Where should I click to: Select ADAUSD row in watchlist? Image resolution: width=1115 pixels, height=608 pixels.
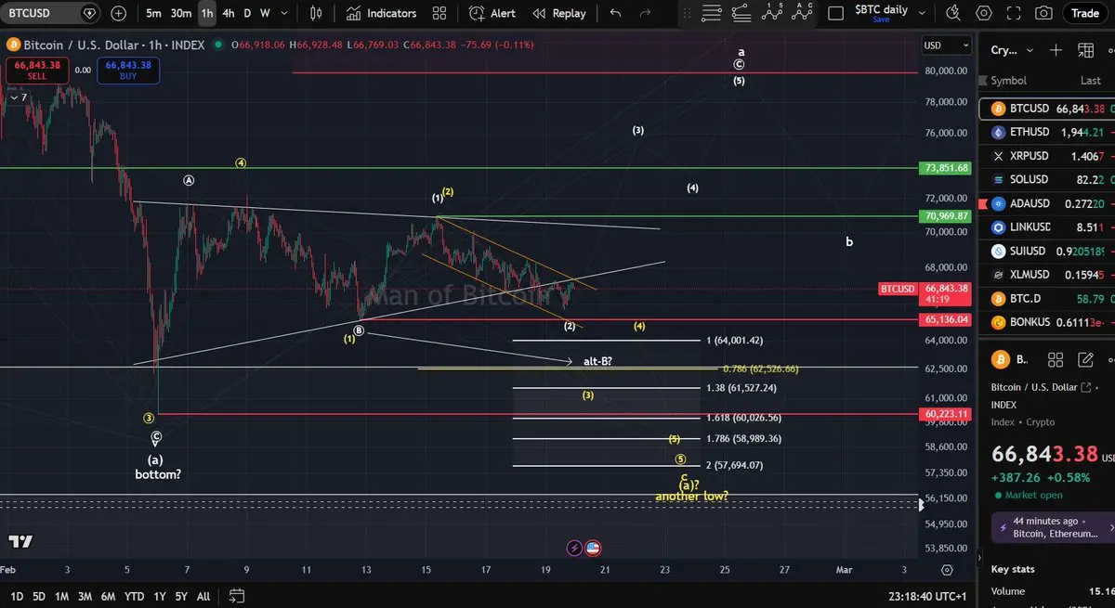pyautogui.click(x=1047, y=203)
